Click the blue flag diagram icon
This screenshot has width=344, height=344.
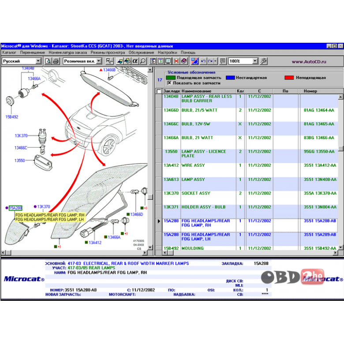click(194, 61)
